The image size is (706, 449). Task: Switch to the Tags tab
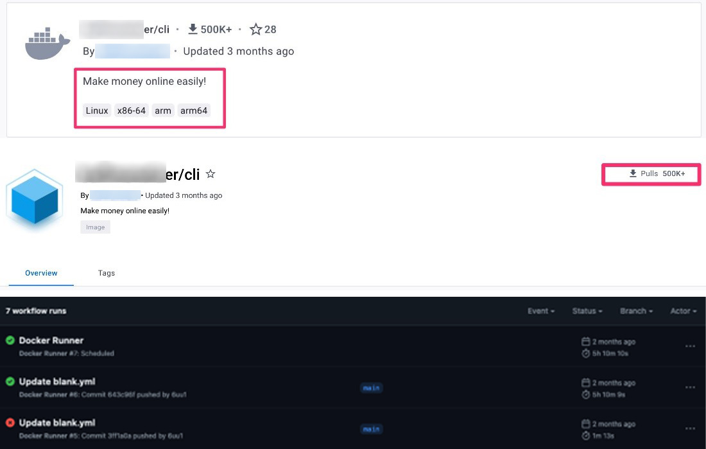pyautogui.click(x=107, y=273)
